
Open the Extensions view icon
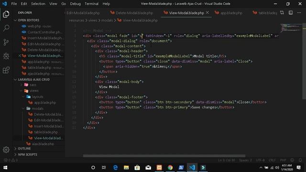point(6,70)
